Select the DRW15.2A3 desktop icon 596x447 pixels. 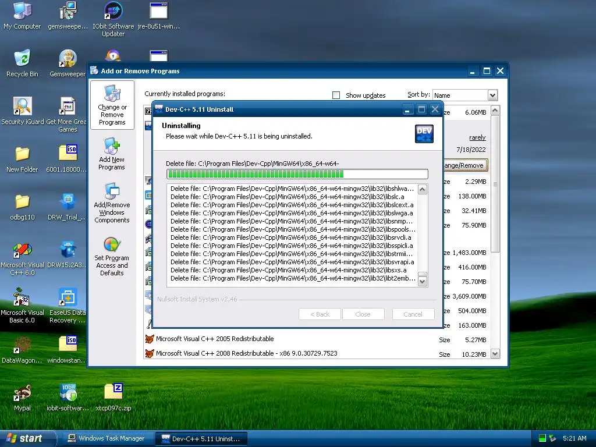68,255
